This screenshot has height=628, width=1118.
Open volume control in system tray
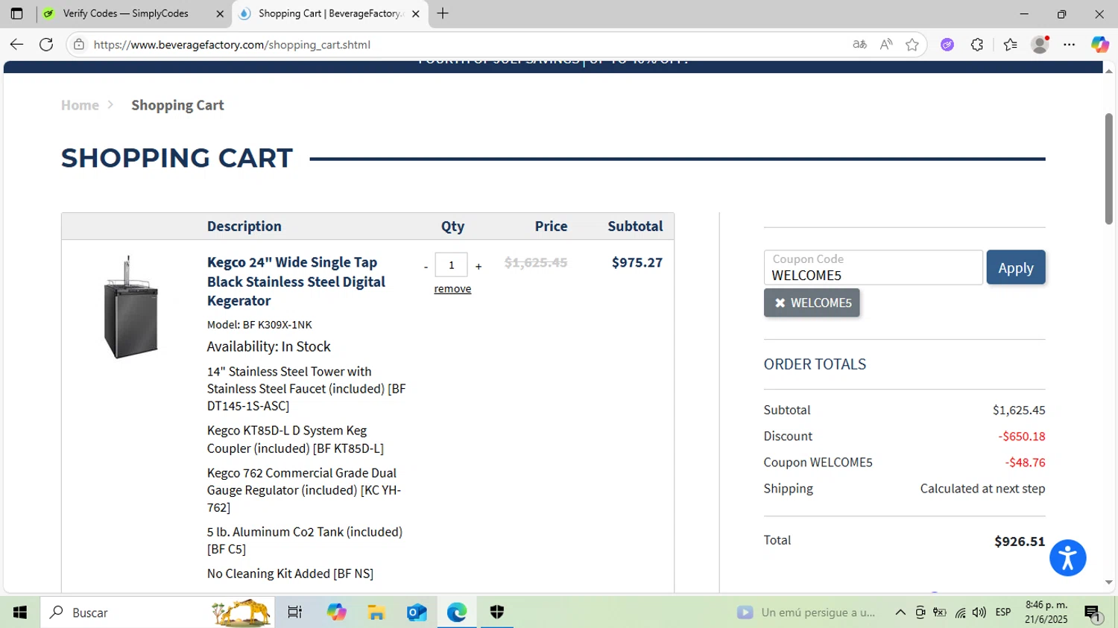979,612
